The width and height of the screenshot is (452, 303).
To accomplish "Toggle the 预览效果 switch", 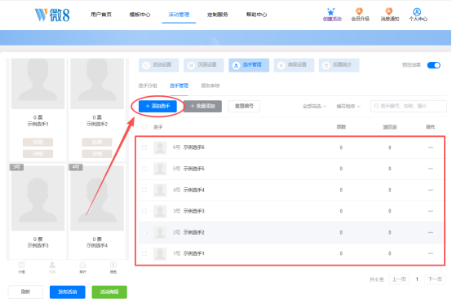I will [433, 65].
